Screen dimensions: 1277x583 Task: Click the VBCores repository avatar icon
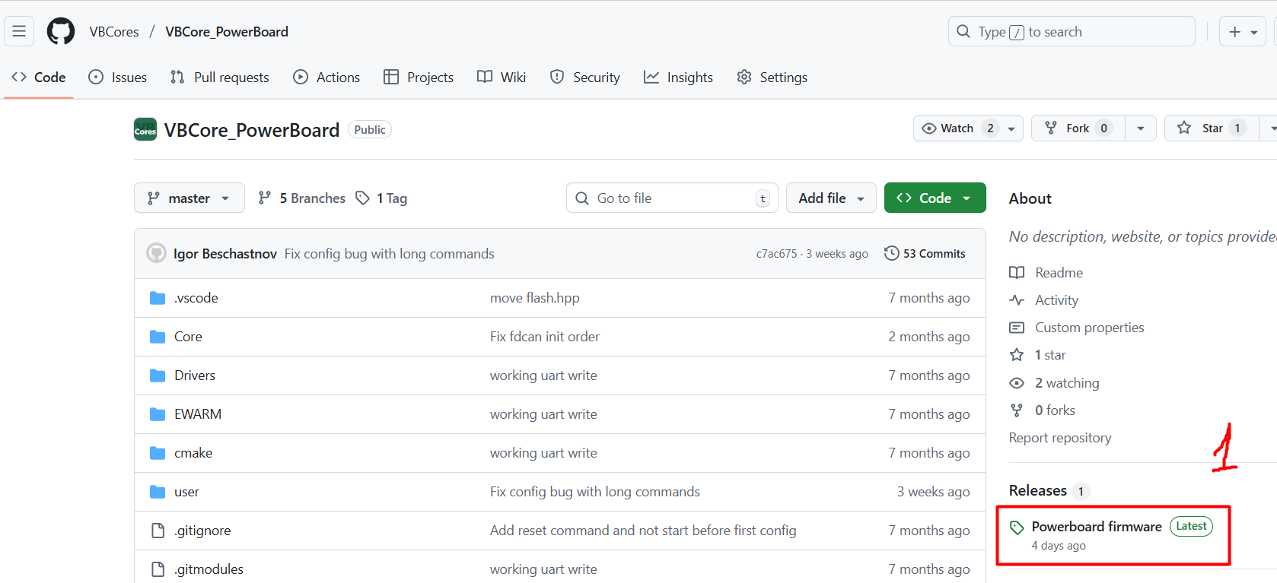click(x=145, y=130)
